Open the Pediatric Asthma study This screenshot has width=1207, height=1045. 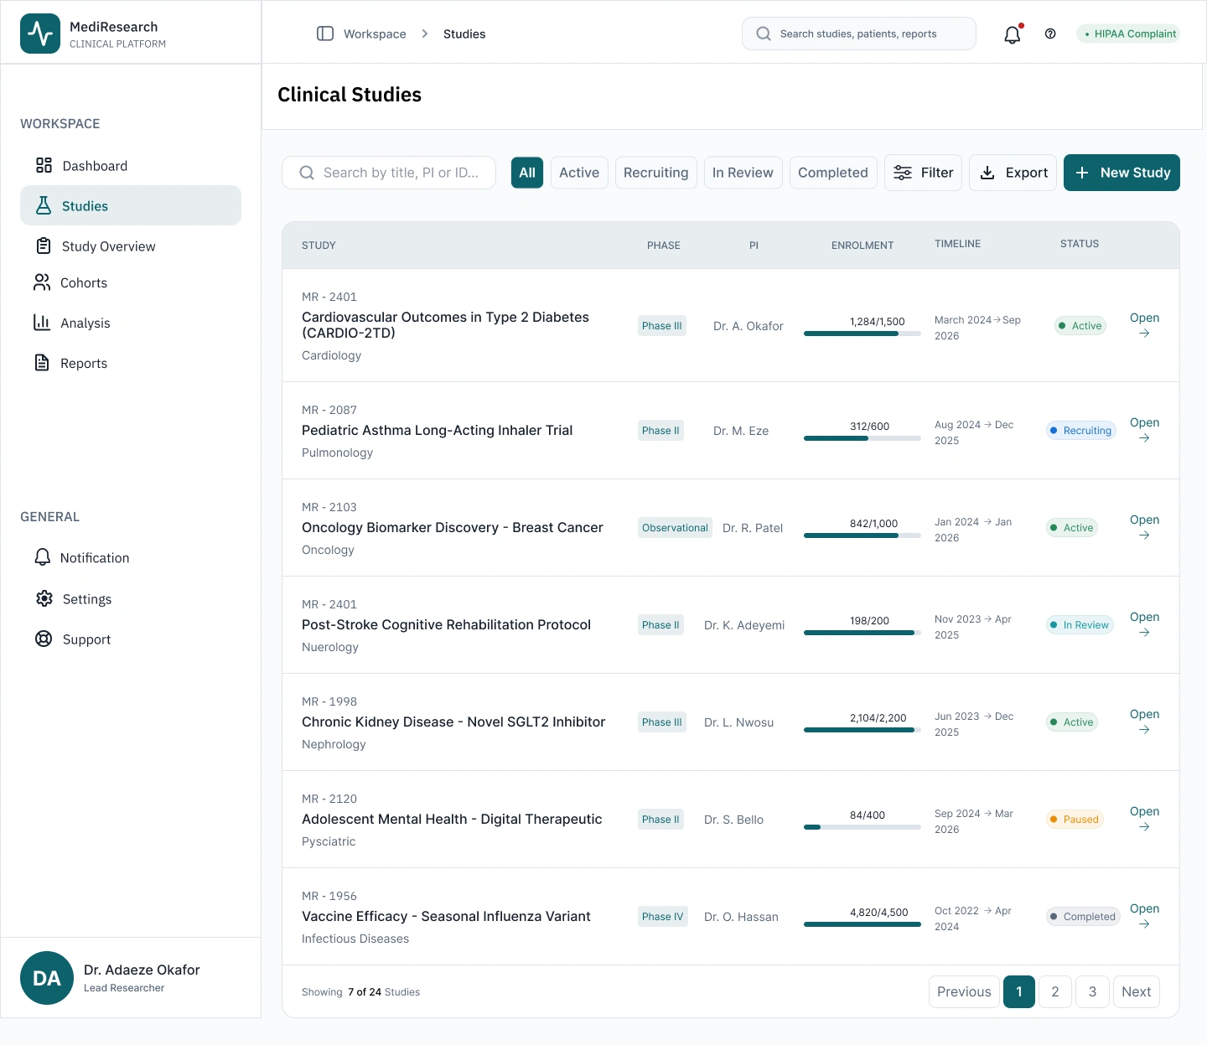(1144, 430)
